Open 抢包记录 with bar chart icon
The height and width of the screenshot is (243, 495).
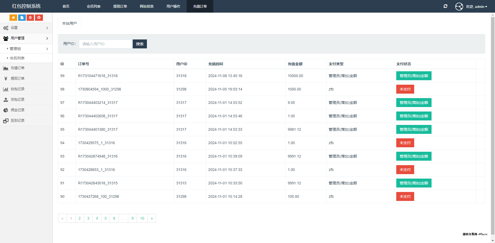[17, 89]
